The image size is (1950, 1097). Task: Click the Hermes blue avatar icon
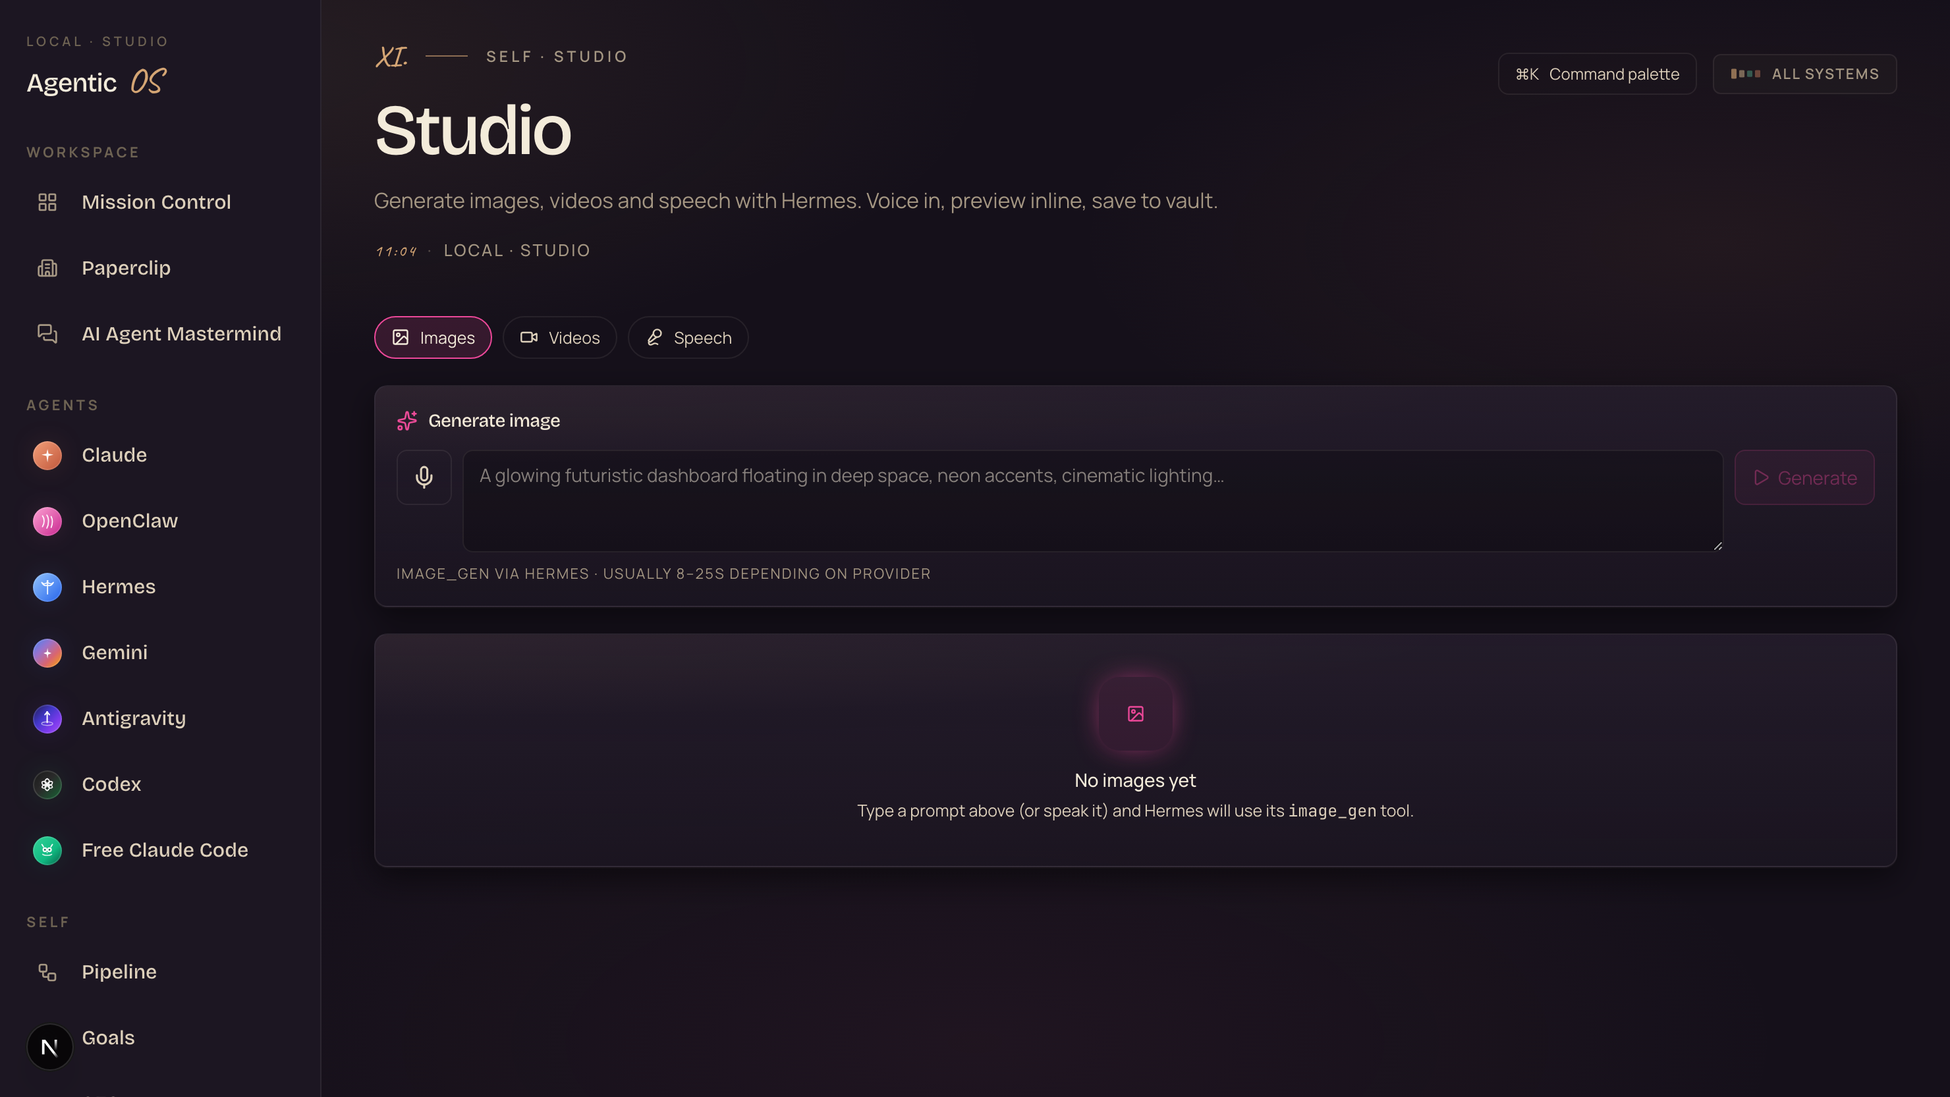coord(47,587)
